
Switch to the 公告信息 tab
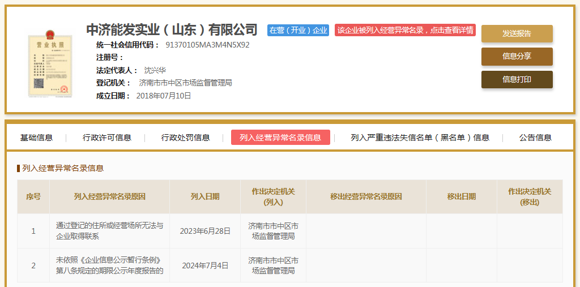coord(535,138)
